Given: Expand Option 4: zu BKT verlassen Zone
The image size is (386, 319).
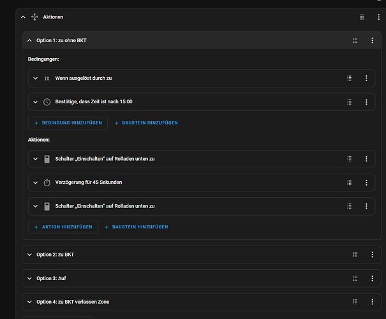Looking at the screenshot, I should coord(29,302).
